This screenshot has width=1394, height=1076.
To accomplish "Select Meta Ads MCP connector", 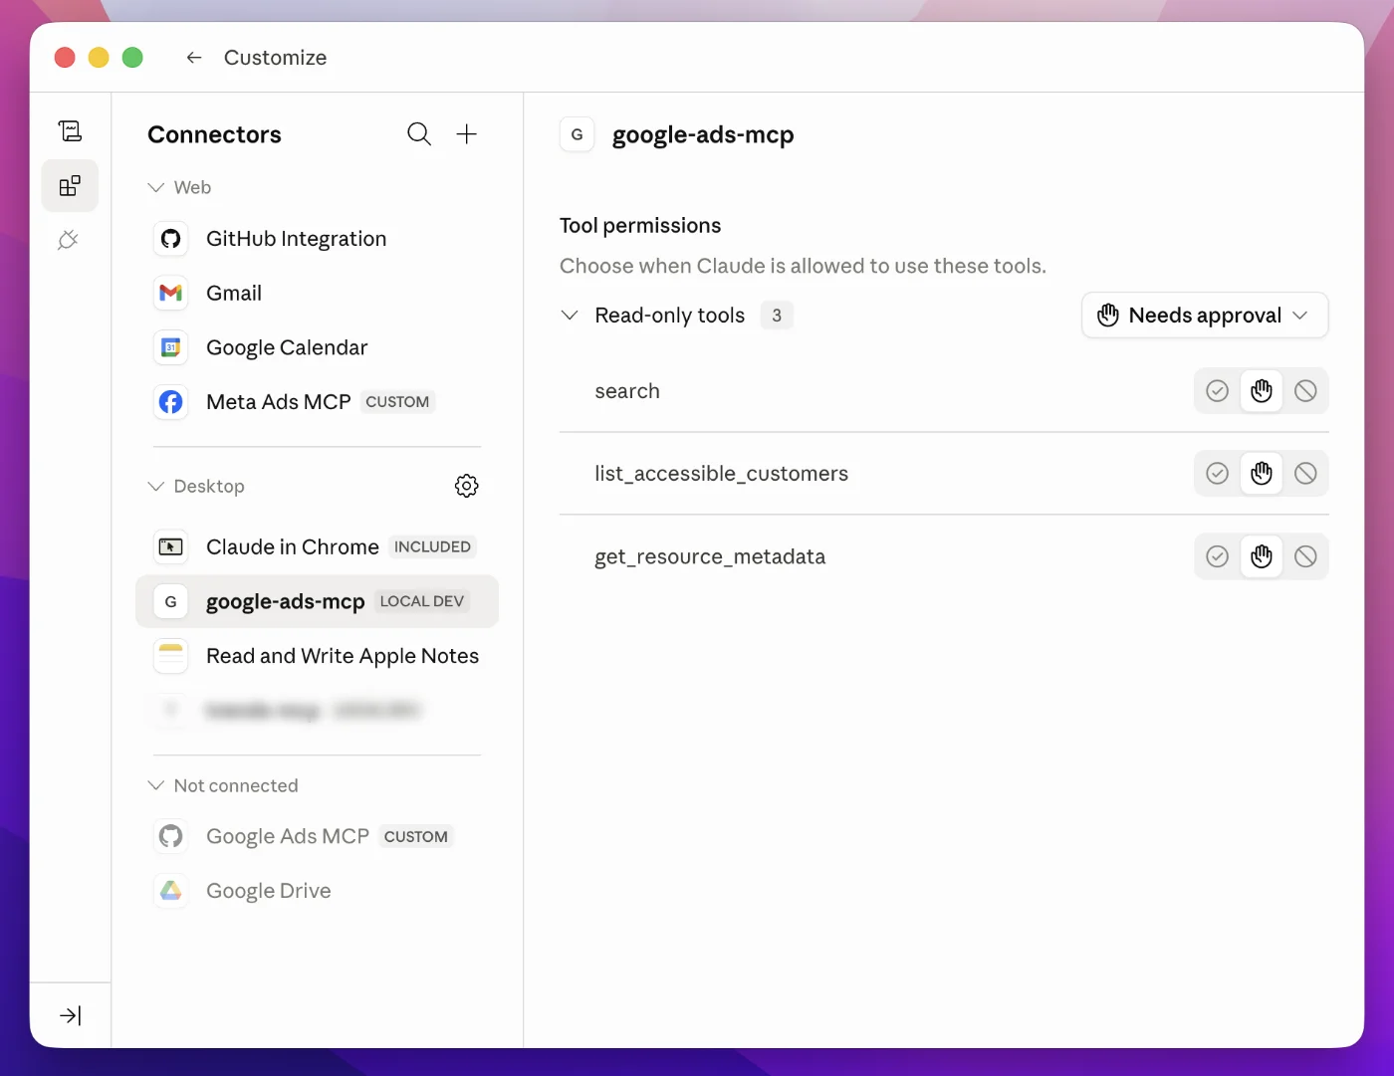I will (317, 402).
